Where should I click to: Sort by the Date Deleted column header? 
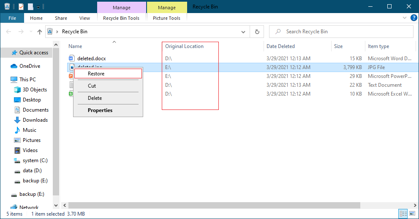pyautogui.click(x=280, y=46)
